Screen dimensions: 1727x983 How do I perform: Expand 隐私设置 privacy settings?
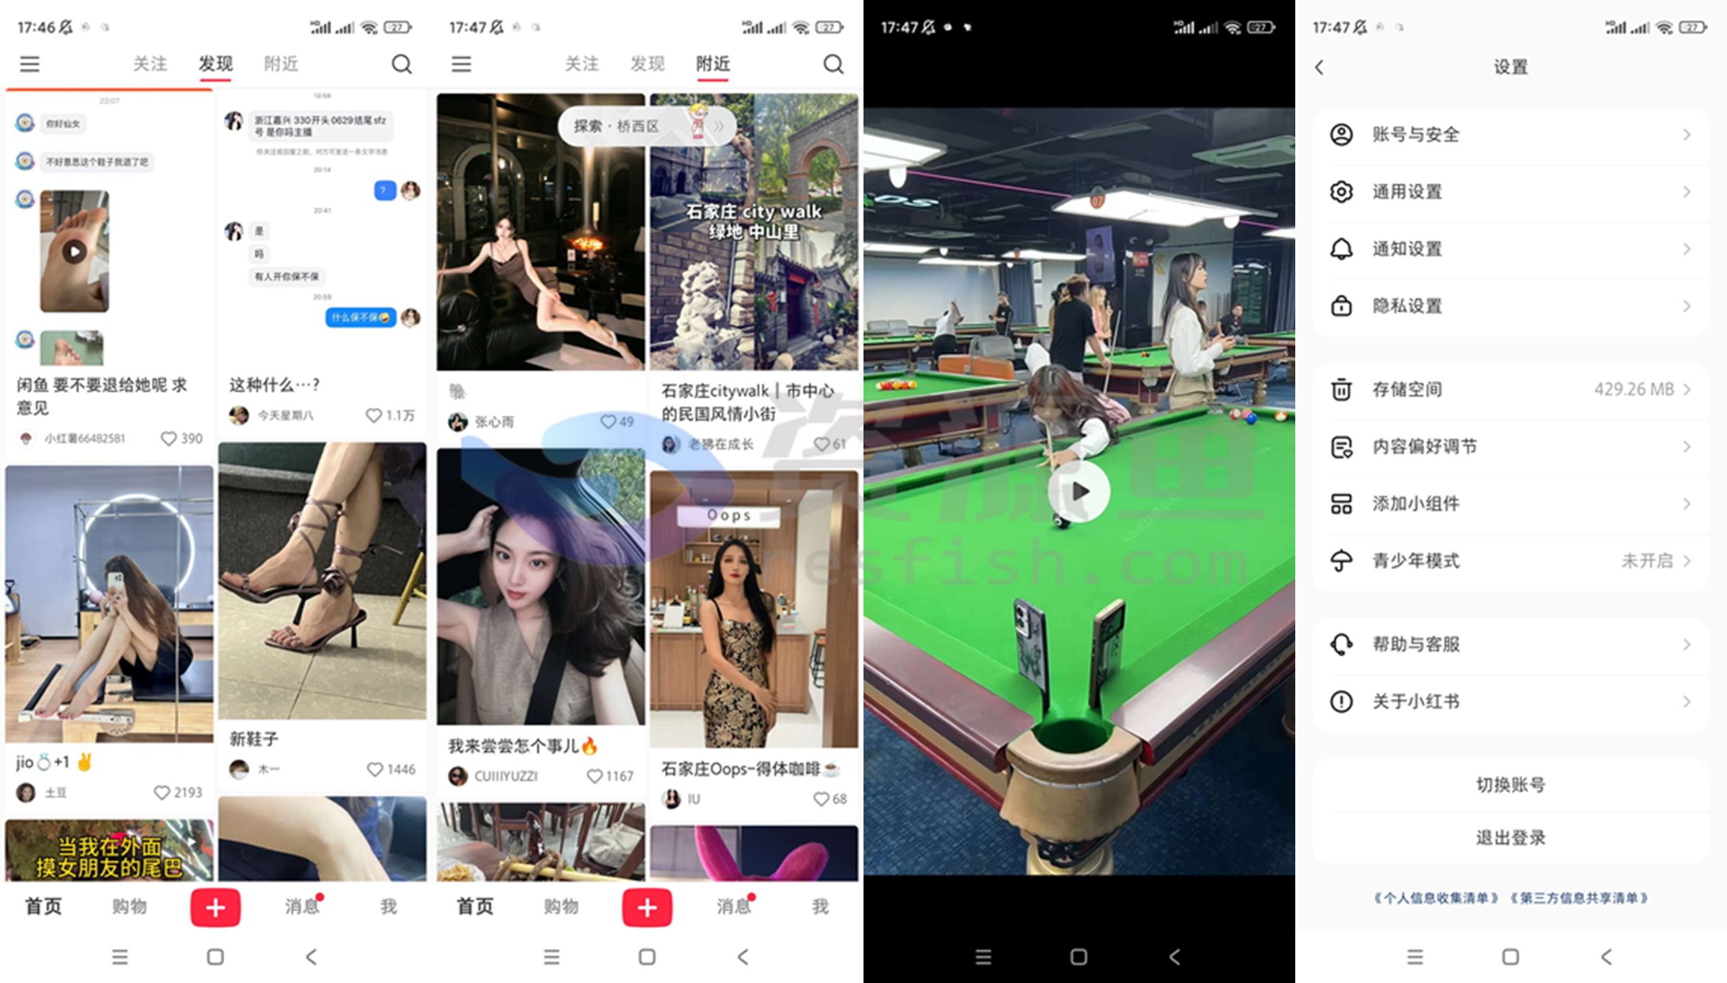coord(1510,305)
